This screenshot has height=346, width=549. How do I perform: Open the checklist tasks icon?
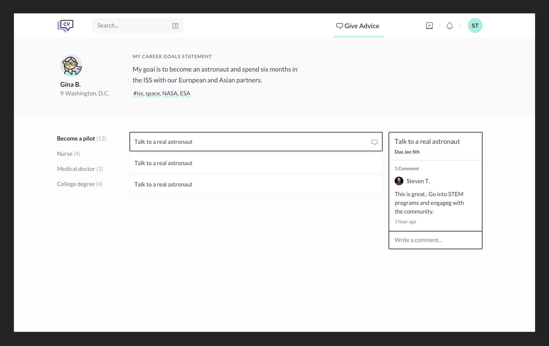(x=429, y=26)
